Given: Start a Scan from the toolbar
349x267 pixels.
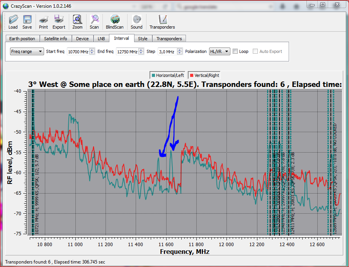Looking at the screenshot, I should (x=94, y=22).
